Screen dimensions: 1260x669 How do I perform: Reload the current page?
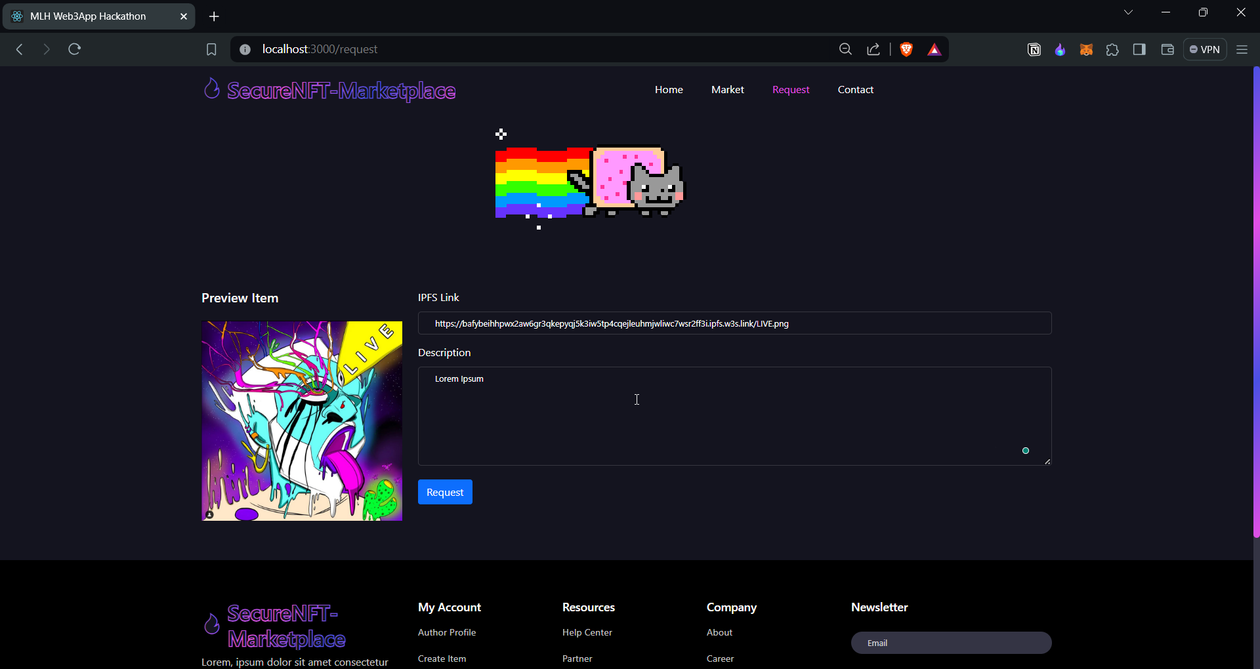(x=74, y=49)
